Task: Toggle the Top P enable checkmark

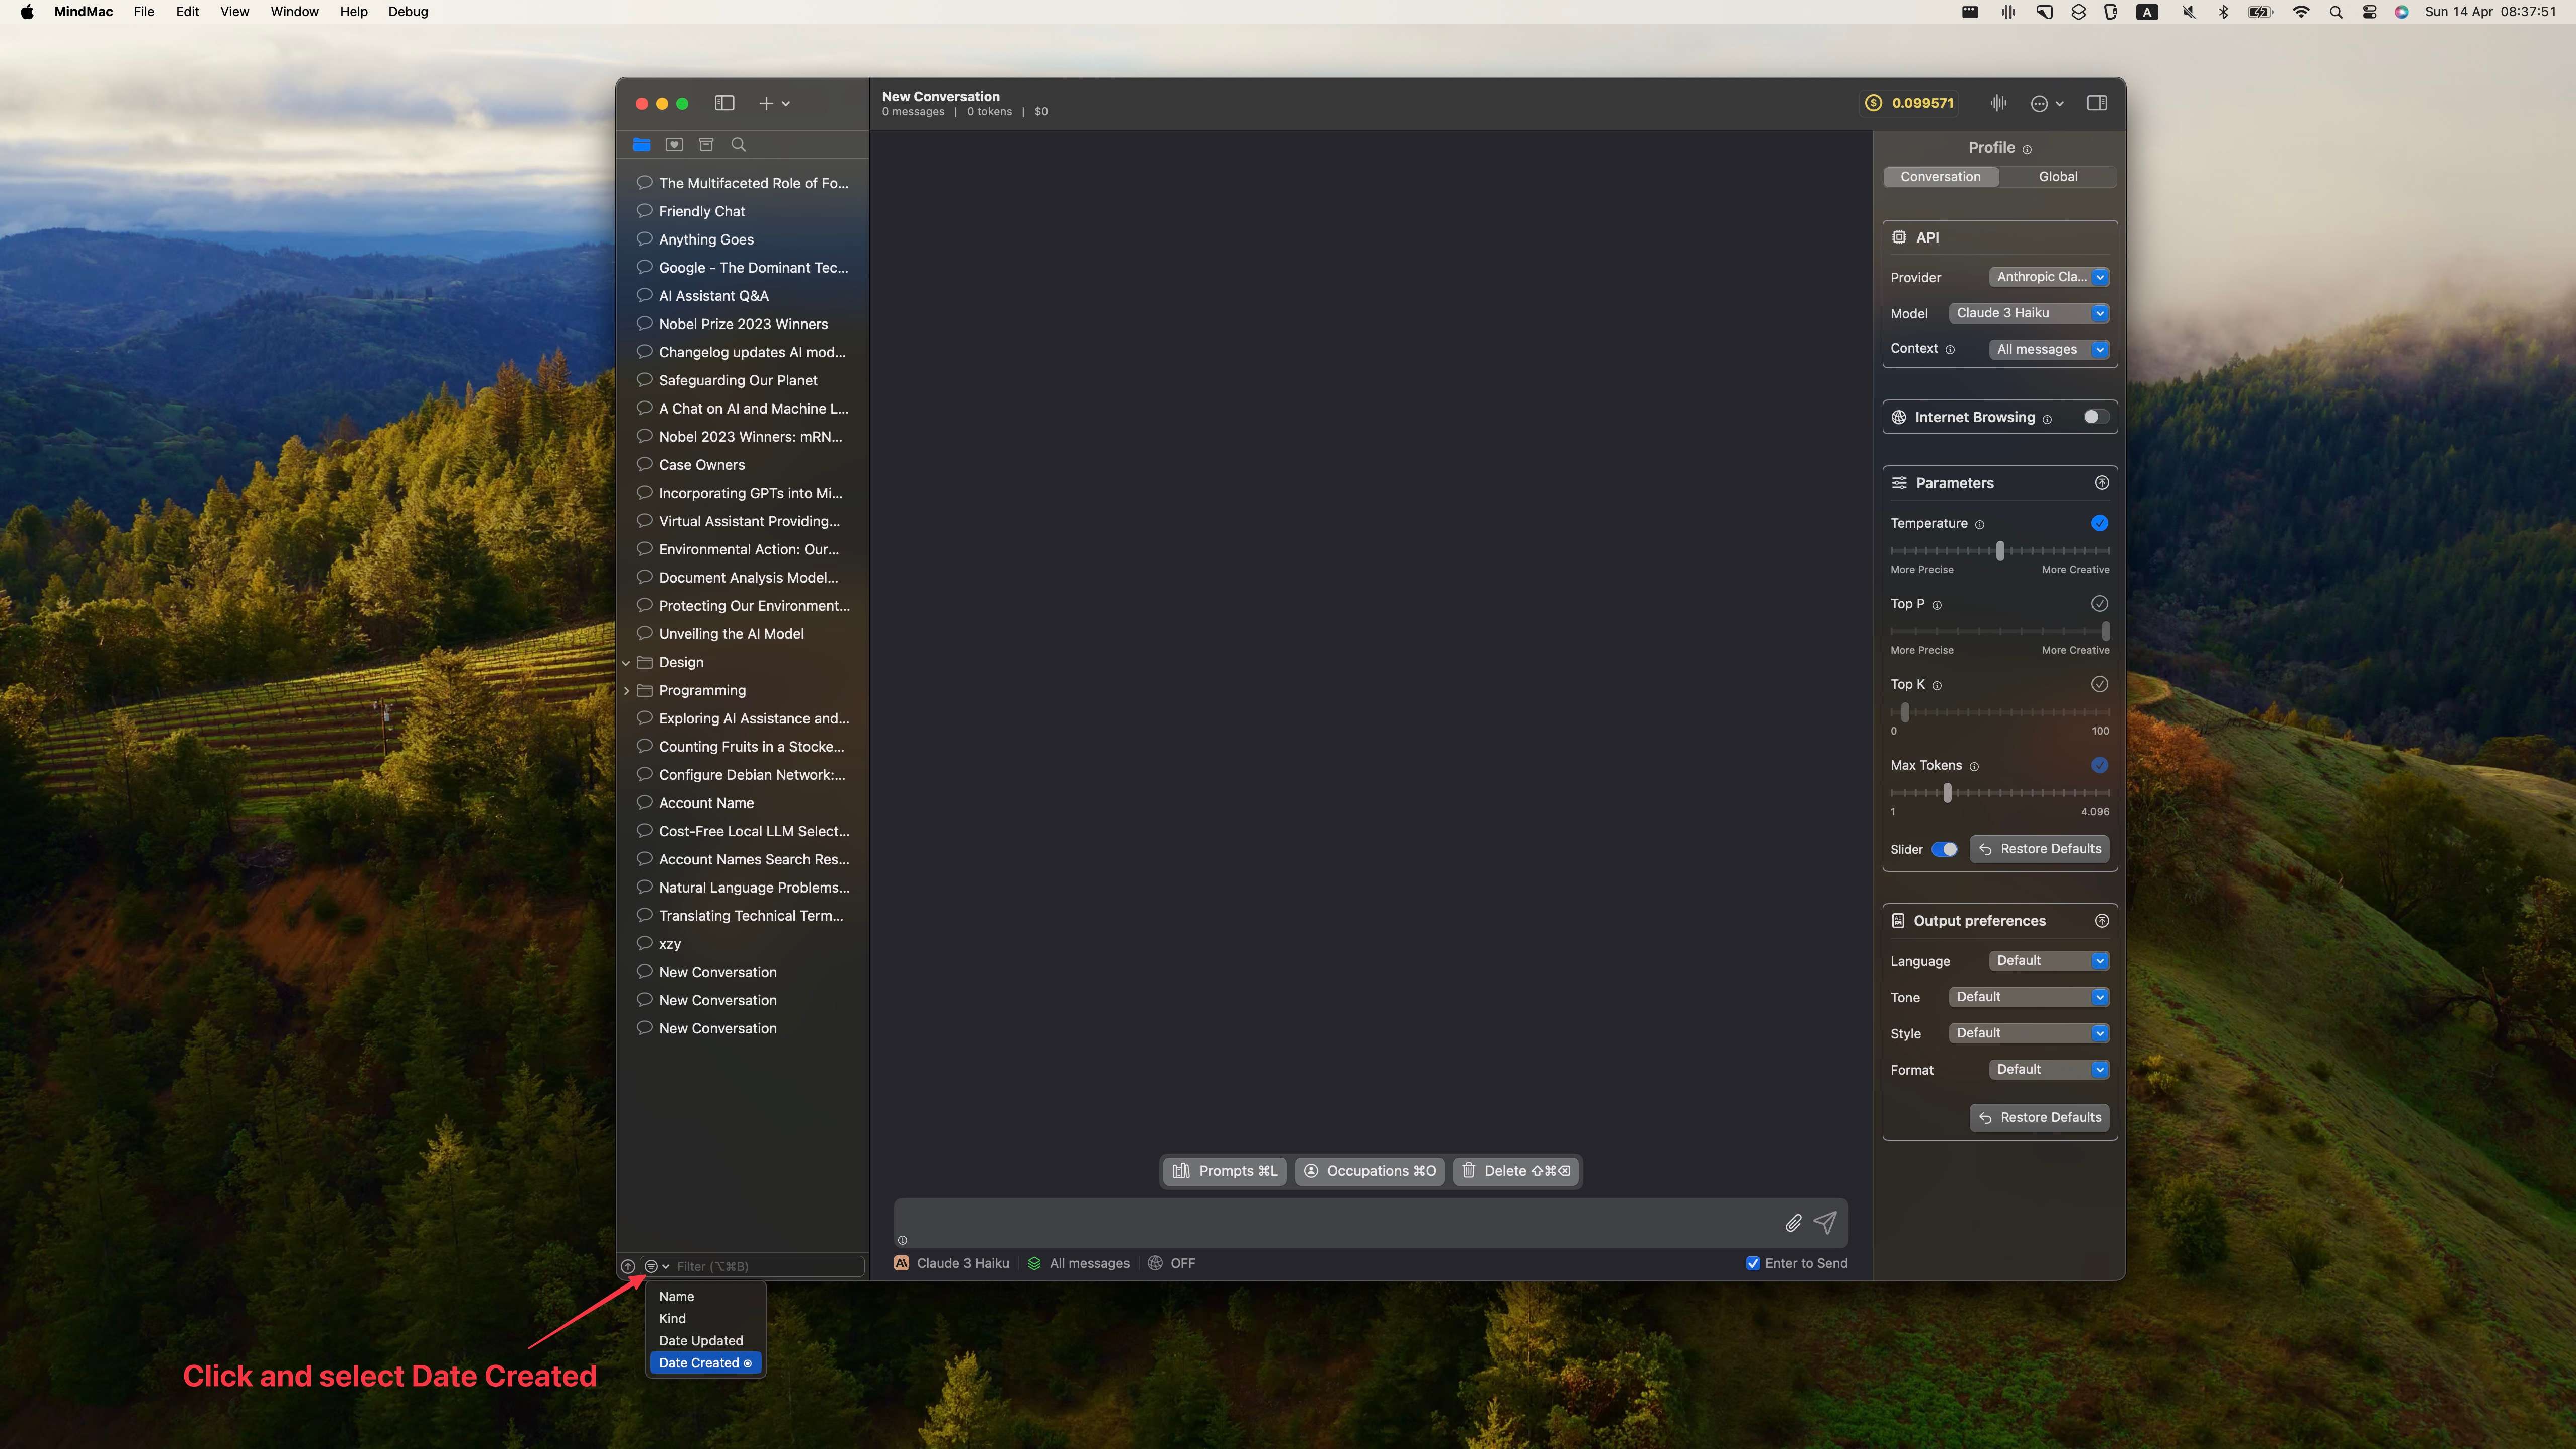Action: (2100, 603)
